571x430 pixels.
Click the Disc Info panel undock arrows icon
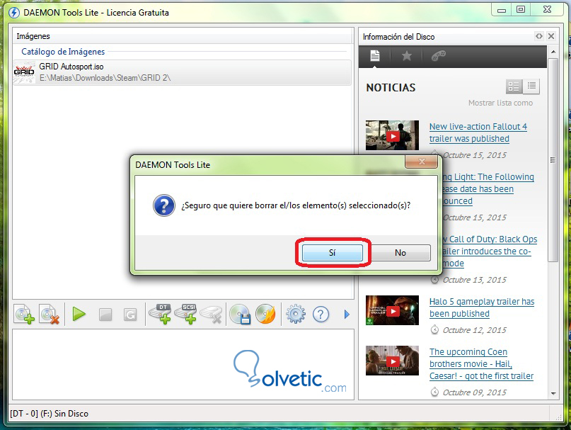pyautogui.click(x=539, y=36)
